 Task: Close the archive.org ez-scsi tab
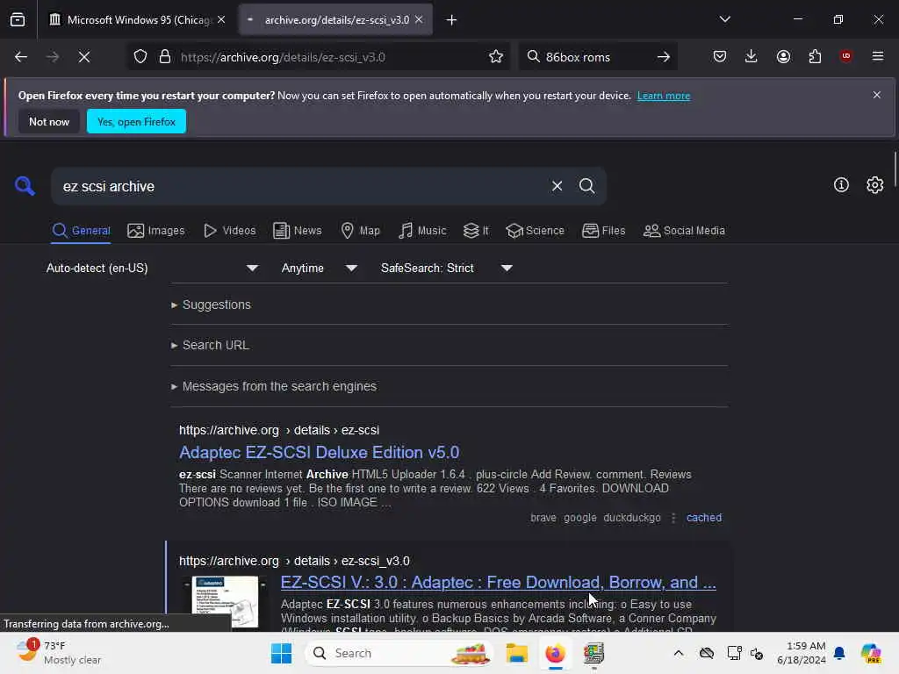(x=419, y=19)
